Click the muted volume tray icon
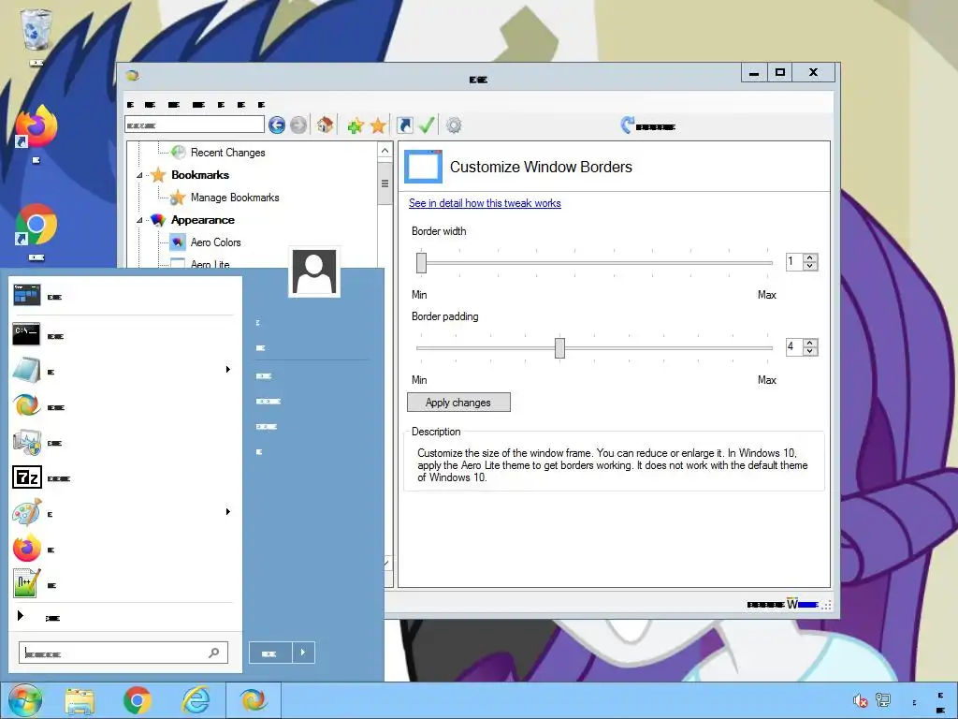Viewport: 958px width, 719px height. [x=861, y=700]
